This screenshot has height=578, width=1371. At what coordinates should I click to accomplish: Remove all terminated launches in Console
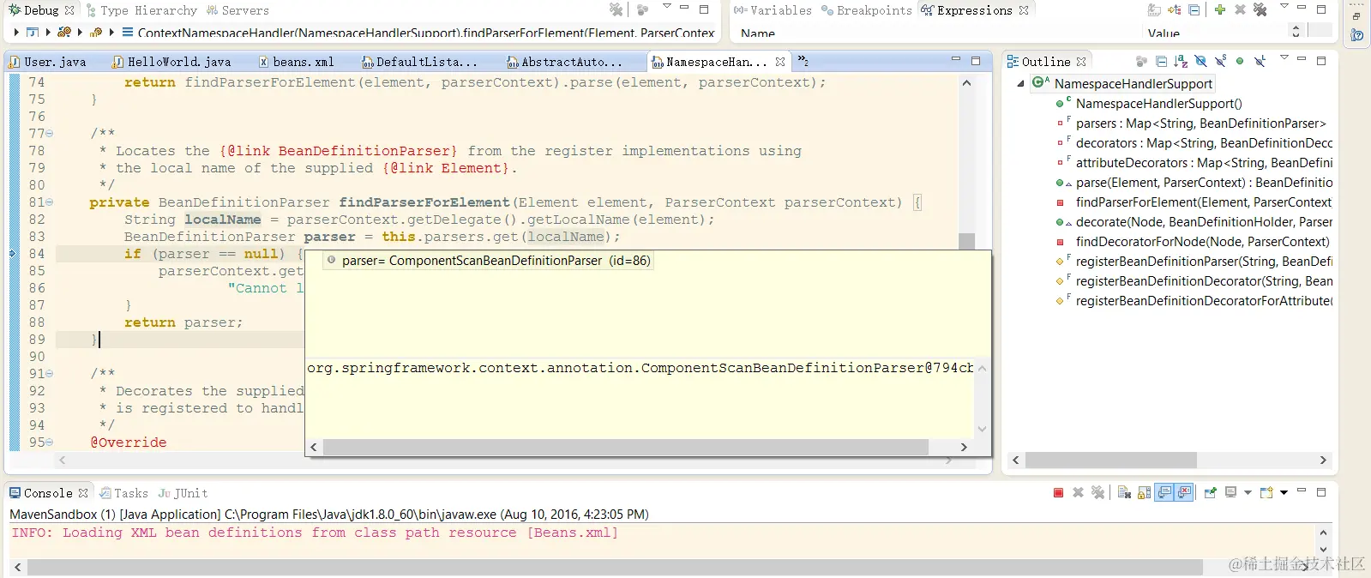1097,493
